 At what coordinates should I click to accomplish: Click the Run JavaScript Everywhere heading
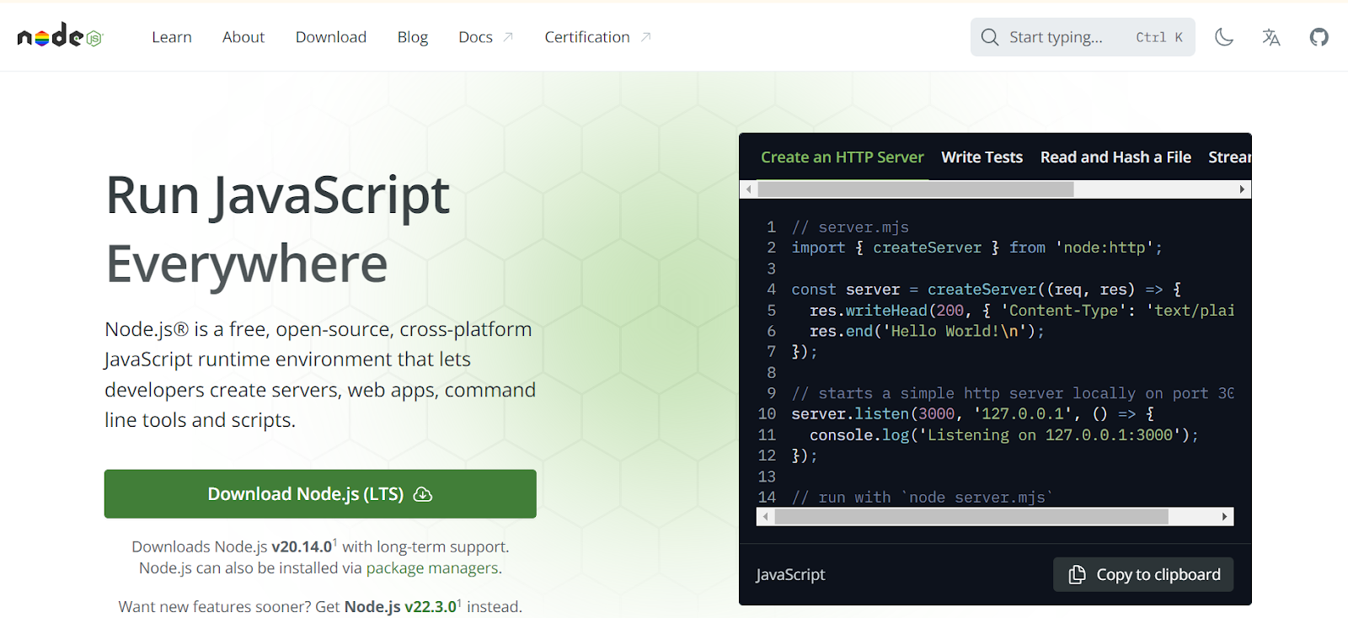(x=278, y=229)
